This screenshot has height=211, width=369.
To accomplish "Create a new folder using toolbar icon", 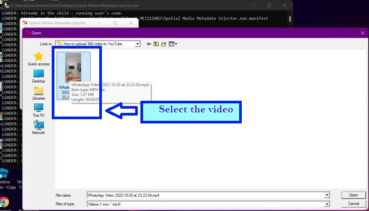I will pyautogui.click(x=164, y=44).
